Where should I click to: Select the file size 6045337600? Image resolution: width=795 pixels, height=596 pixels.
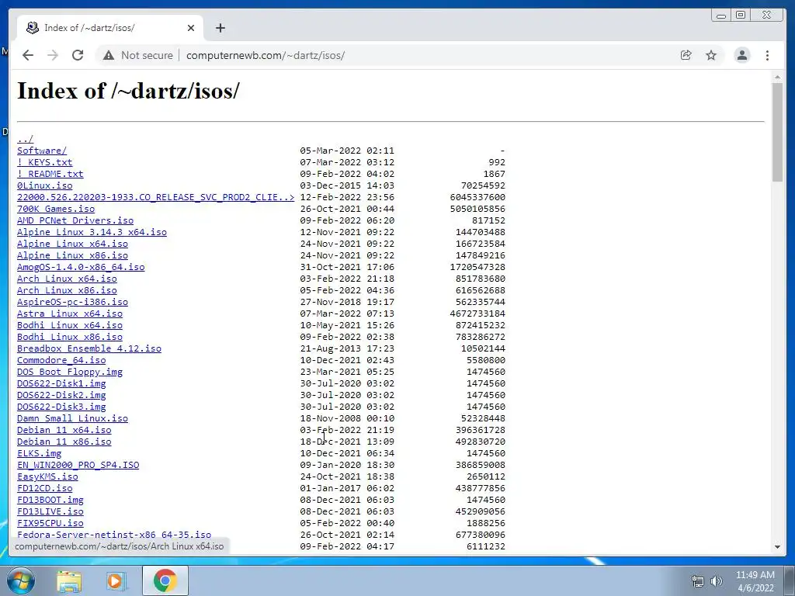click(477, 197)
